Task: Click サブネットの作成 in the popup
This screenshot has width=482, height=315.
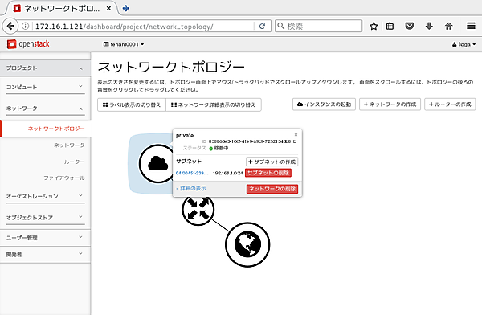Action: (x=272, y=162)
